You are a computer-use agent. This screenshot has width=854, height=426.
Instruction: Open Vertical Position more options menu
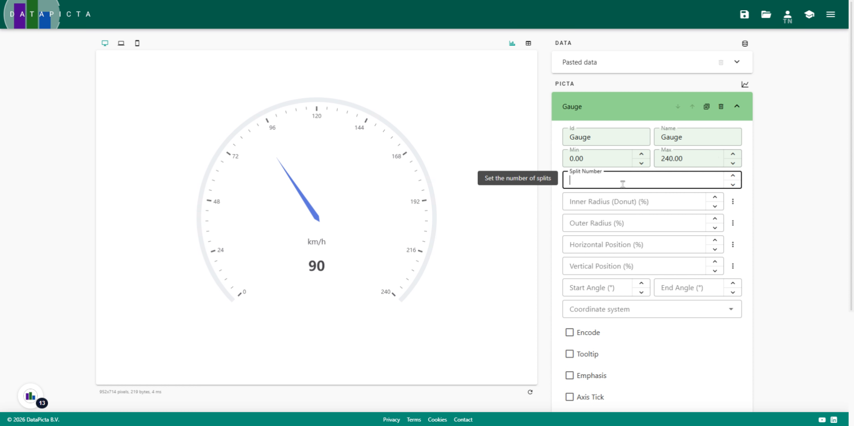(733, 266)
